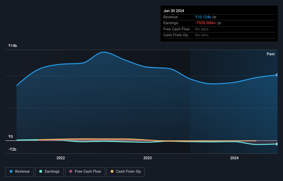283x181 pixels.
Task: Click the 2024 x-axis label
Action: pos(234,158)
